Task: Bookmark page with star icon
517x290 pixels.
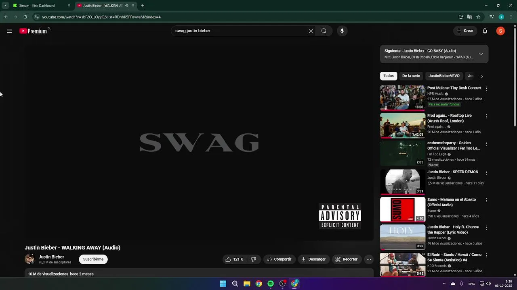Action: tap(478, 17)
